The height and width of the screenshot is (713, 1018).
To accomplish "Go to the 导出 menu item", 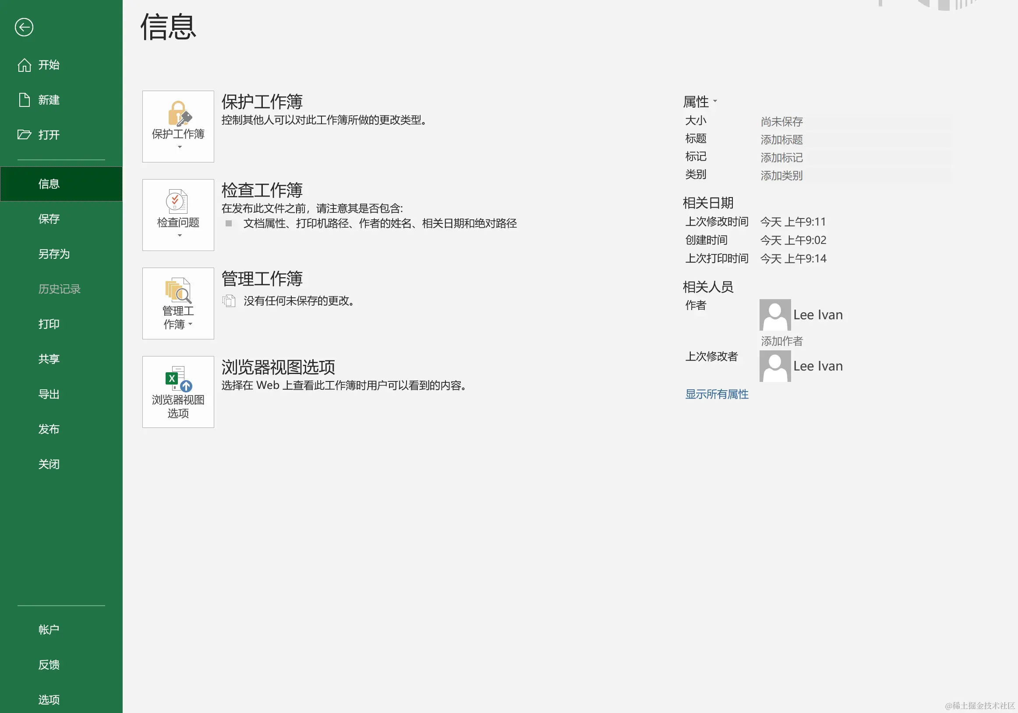I will (x=49, y=394).
